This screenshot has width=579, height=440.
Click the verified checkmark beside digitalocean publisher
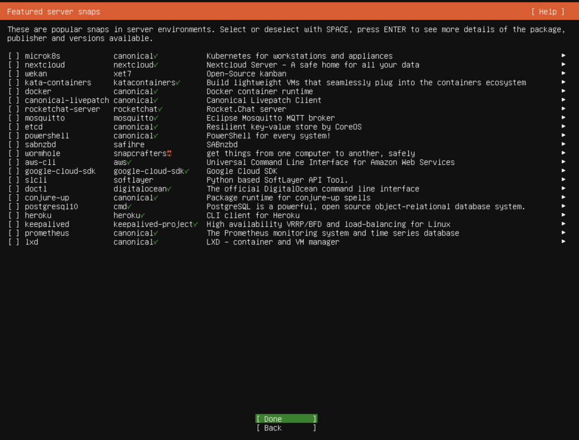[169, 189]
